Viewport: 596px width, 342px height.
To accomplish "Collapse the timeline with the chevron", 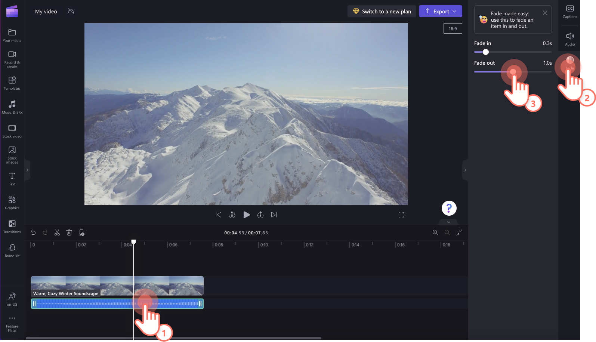I will [449, 222].
